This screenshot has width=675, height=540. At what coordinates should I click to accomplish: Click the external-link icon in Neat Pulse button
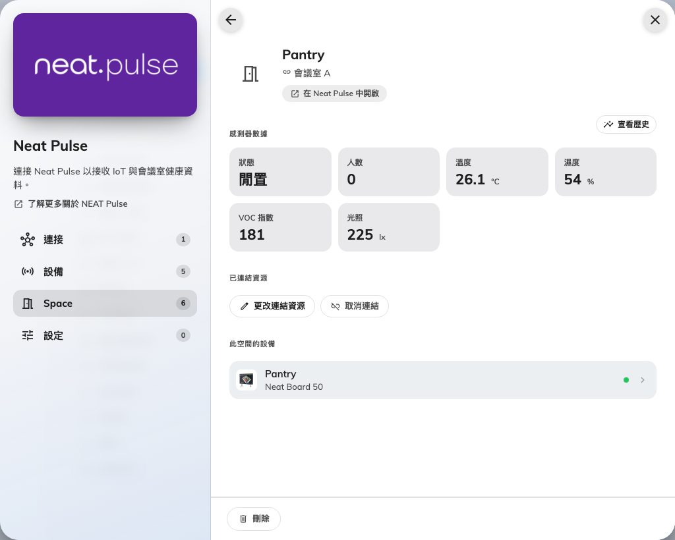click(x=295, y=94)
